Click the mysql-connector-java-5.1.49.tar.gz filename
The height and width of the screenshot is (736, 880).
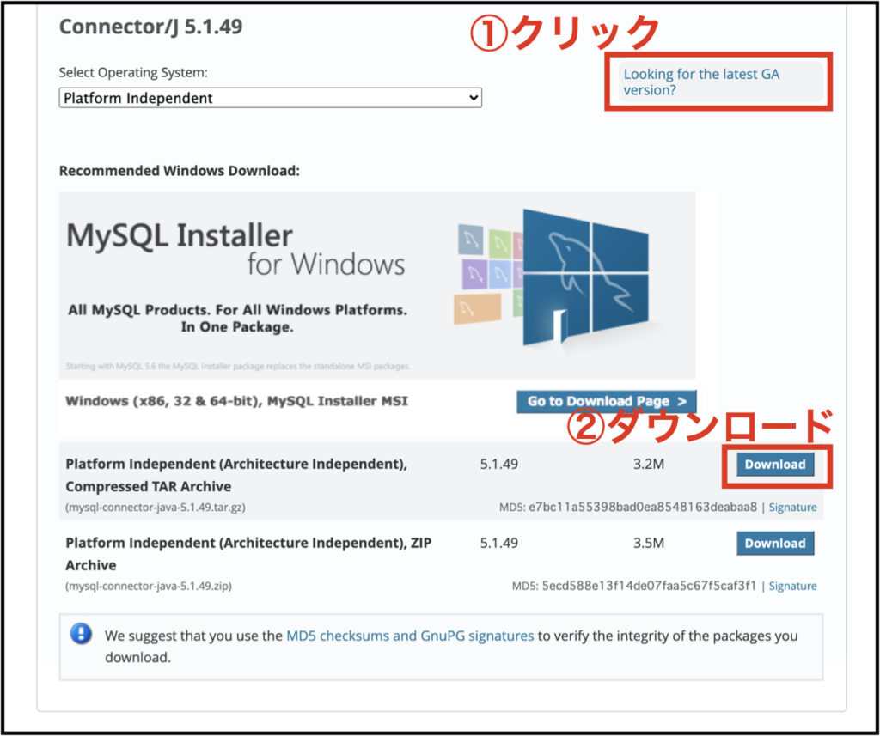tap(156, 507)
